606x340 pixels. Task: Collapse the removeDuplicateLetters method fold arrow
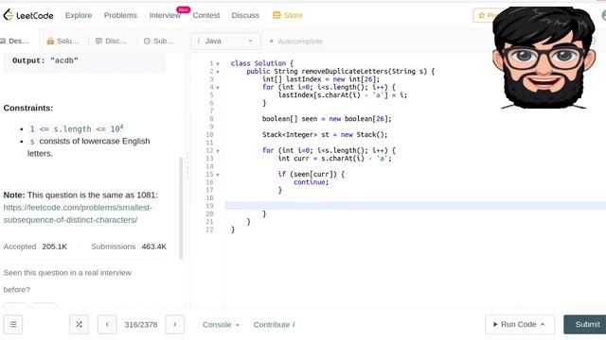218,72
